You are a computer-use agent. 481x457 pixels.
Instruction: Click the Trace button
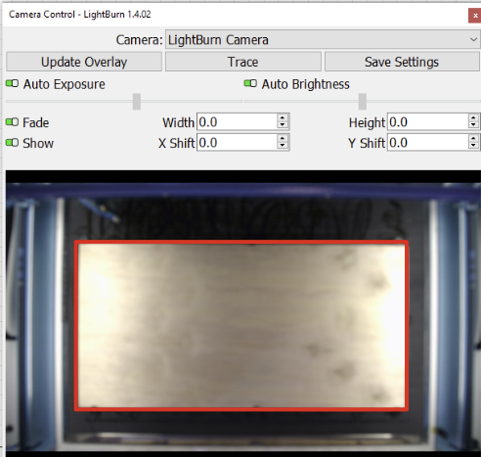point(243,62)
